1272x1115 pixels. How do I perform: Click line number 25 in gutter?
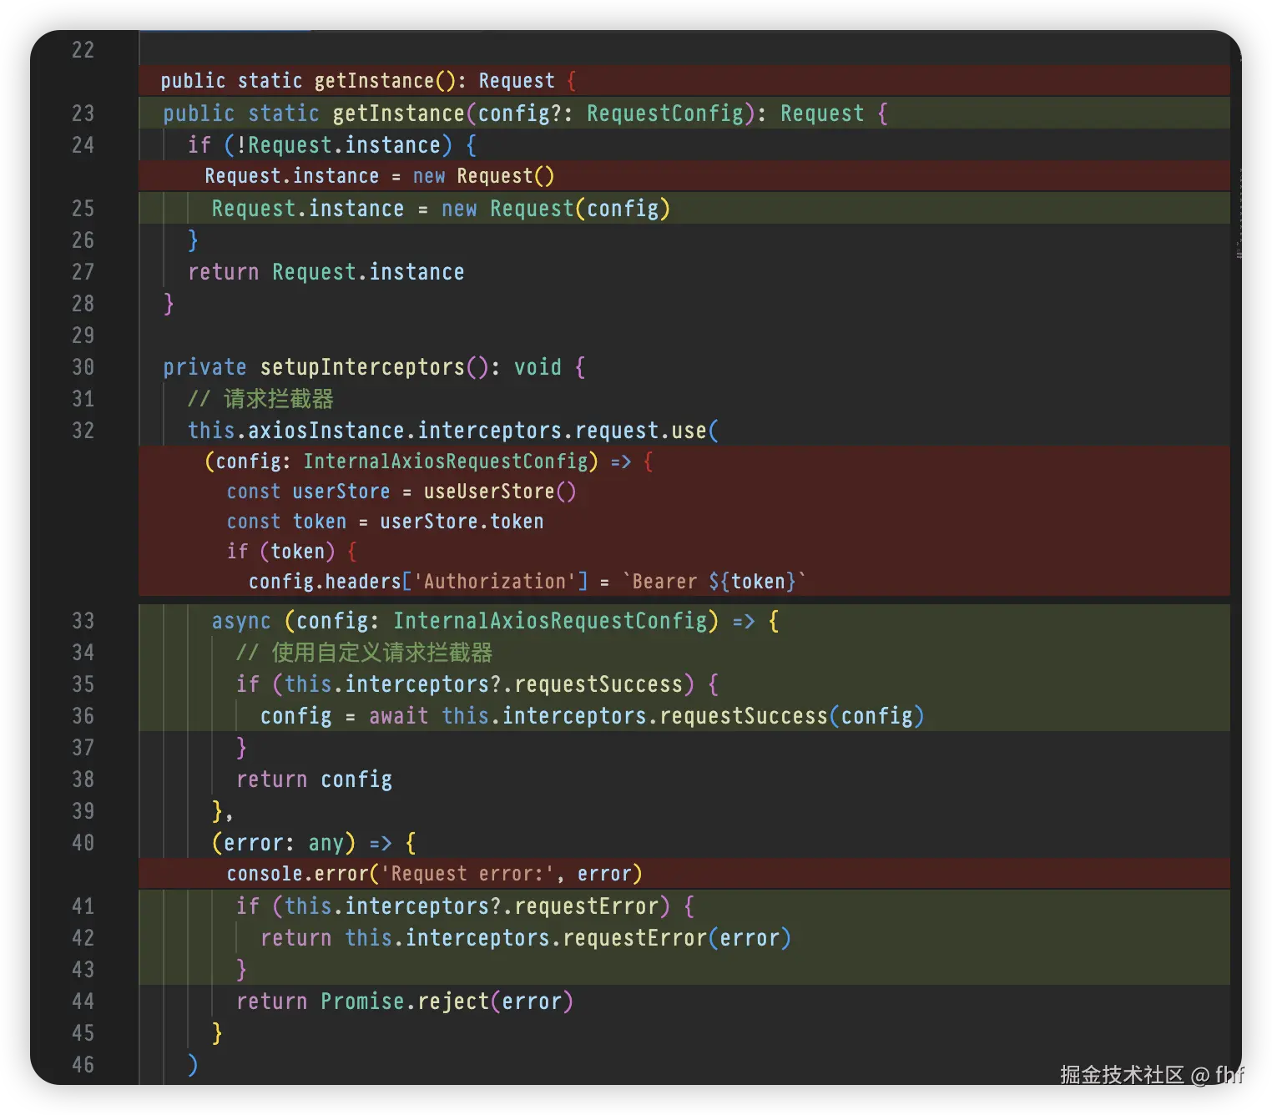(x=83, y=208)
